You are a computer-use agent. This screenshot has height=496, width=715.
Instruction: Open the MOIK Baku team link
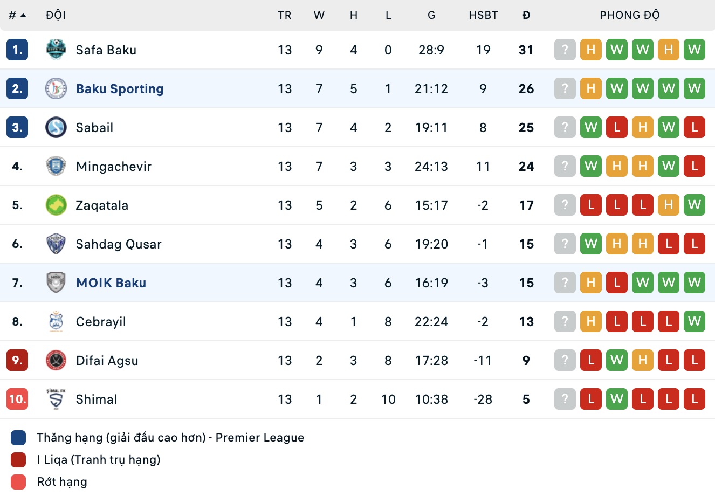[x=111, y=283]
